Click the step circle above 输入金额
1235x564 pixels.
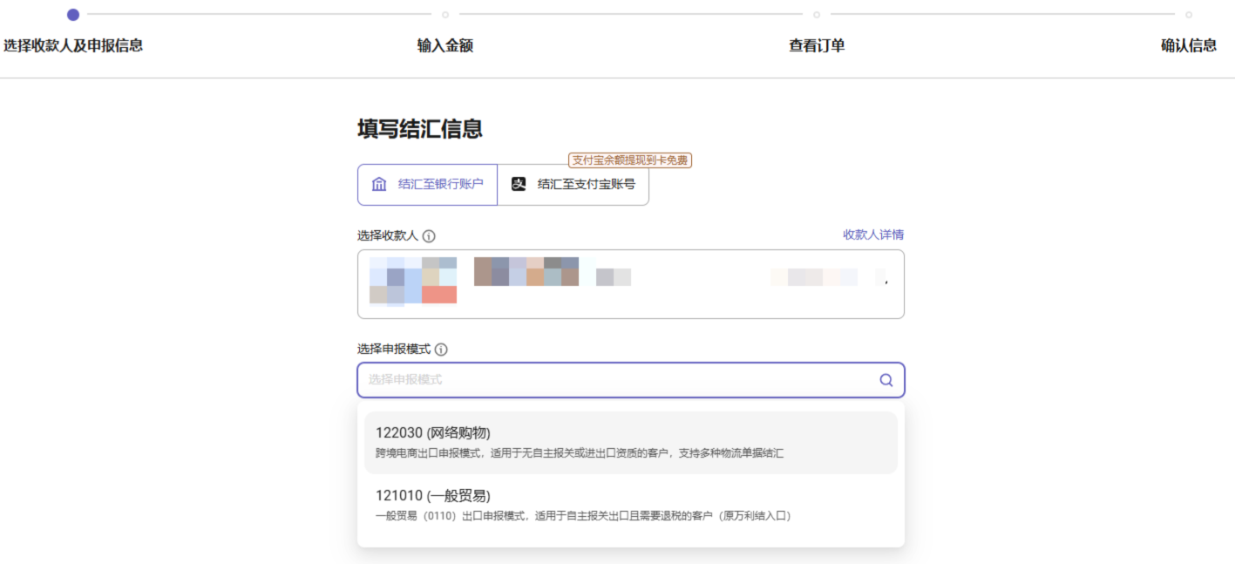tap(445, 15)
